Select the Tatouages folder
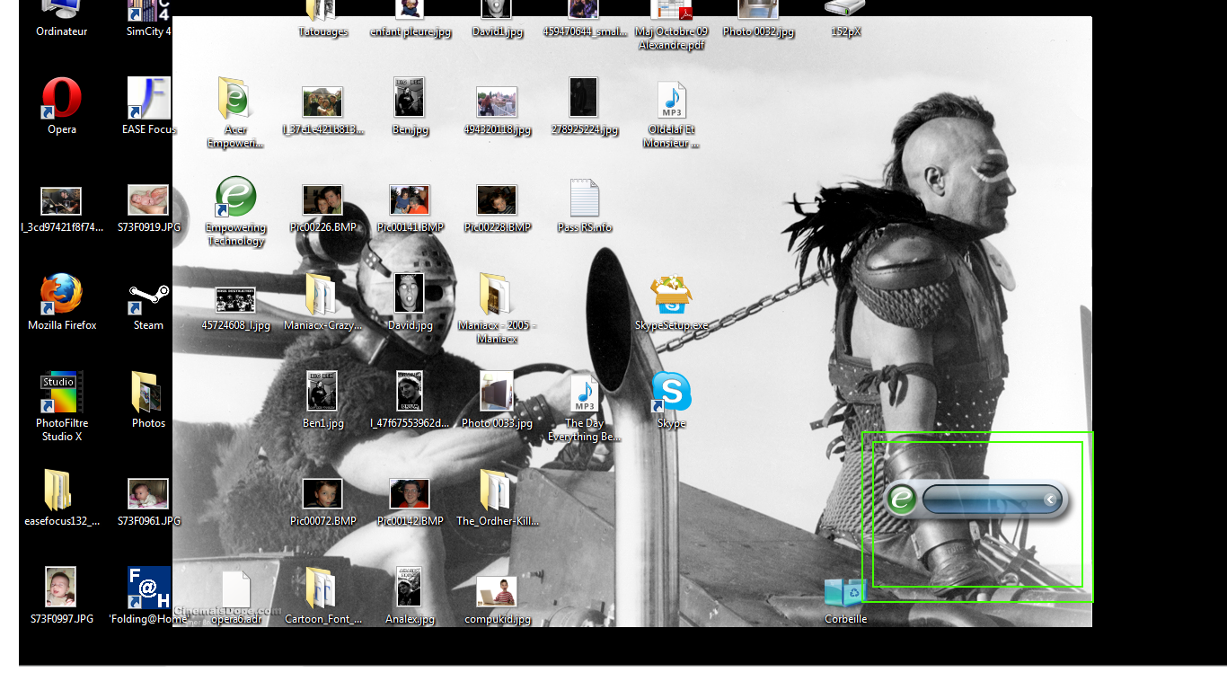The image size is (1227, 690). tap(322, 10)
